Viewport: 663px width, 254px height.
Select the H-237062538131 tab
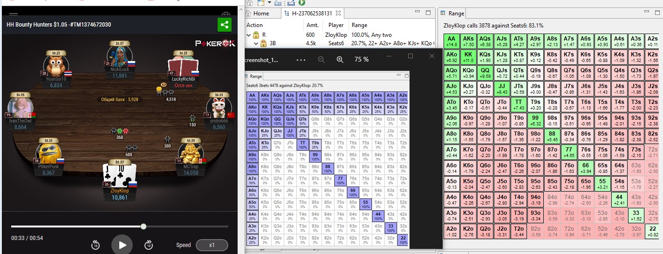pyautogui.click(x=312, y=14)
